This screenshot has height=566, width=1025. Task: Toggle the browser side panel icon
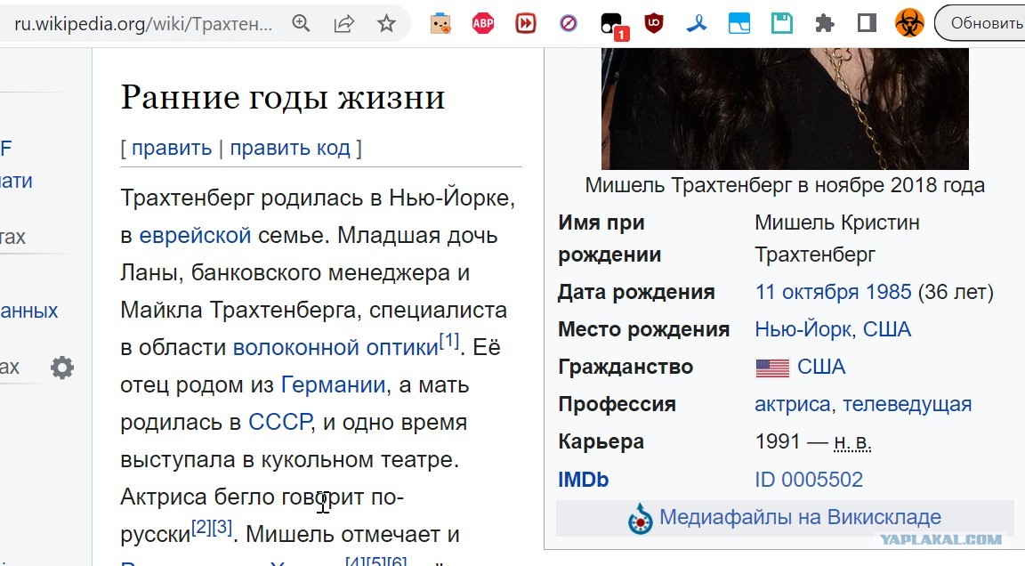click(x=867, y=23)
